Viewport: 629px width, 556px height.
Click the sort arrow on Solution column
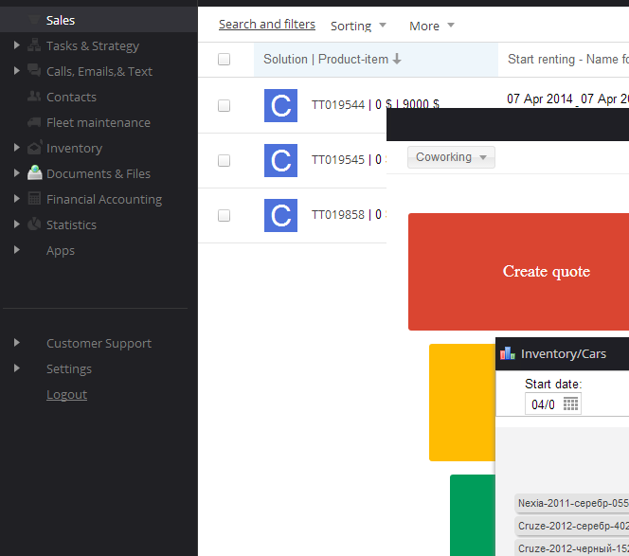pyautogui.click(x=397, y=59)
